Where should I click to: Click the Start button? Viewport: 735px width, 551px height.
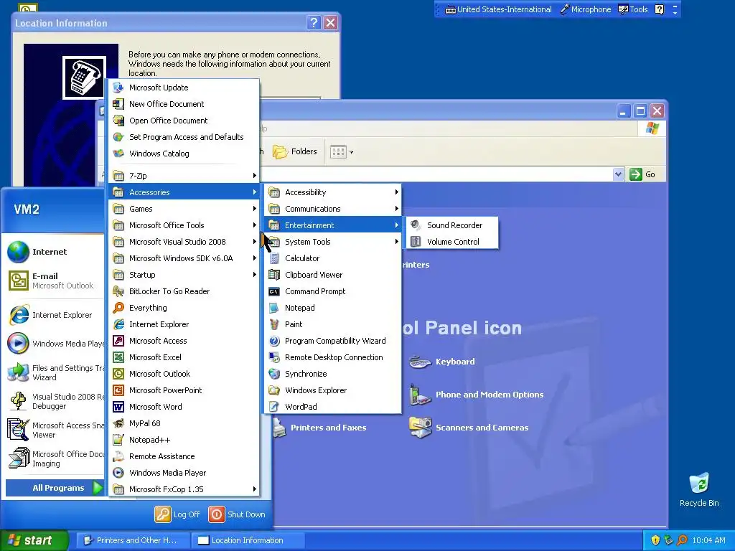tap(34, 540)
